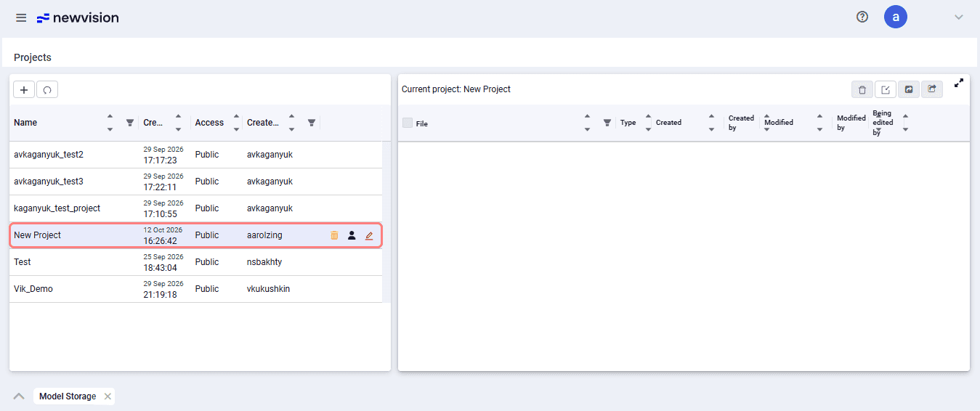Sort projects by the Access column arrows

(x=236, y=123)
